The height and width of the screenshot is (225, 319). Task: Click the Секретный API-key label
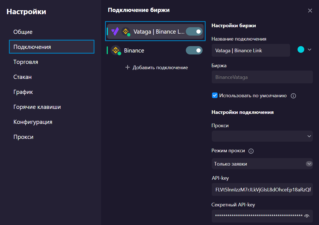(x=233, y=205)
